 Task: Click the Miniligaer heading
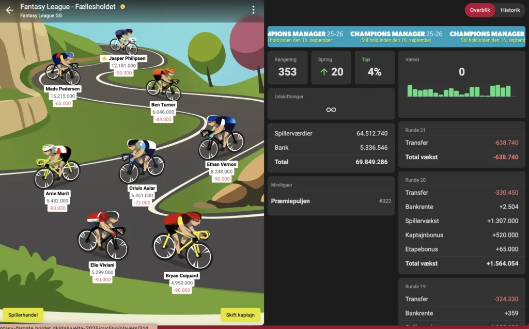282,185
